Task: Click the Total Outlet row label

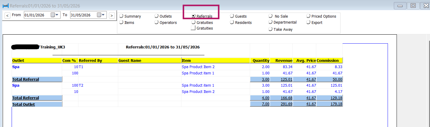Action: [24, 104]
